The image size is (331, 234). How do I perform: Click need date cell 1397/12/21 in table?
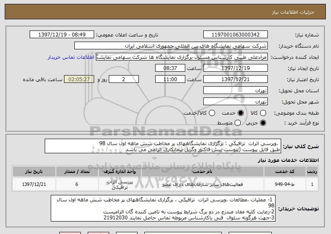34,184
